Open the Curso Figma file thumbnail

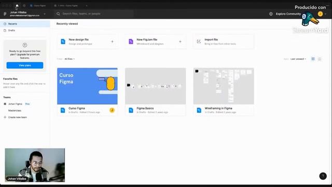point(87,86)
